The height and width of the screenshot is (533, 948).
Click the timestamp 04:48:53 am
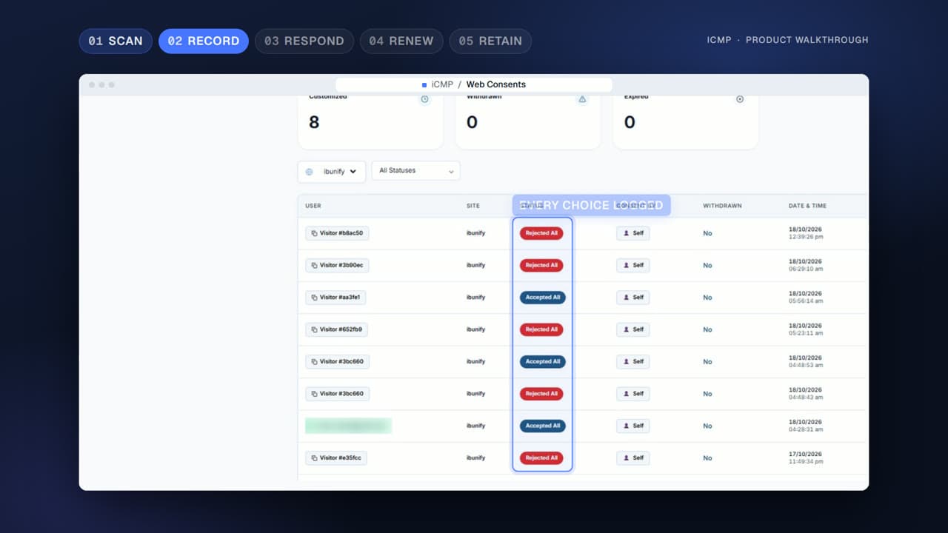point(806,366)
